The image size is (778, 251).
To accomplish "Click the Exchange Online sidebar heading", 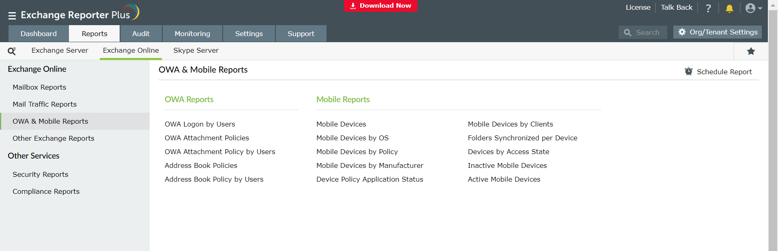I will (37, 69).
